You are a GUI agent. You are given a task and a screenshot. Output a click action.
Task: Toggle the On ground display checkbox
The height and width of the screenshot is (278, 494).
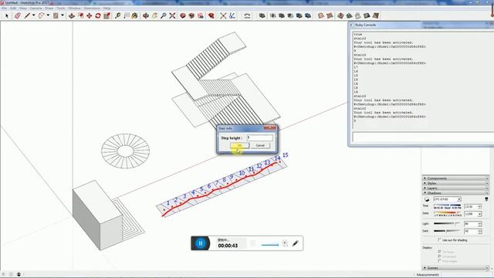click(439, 256)
